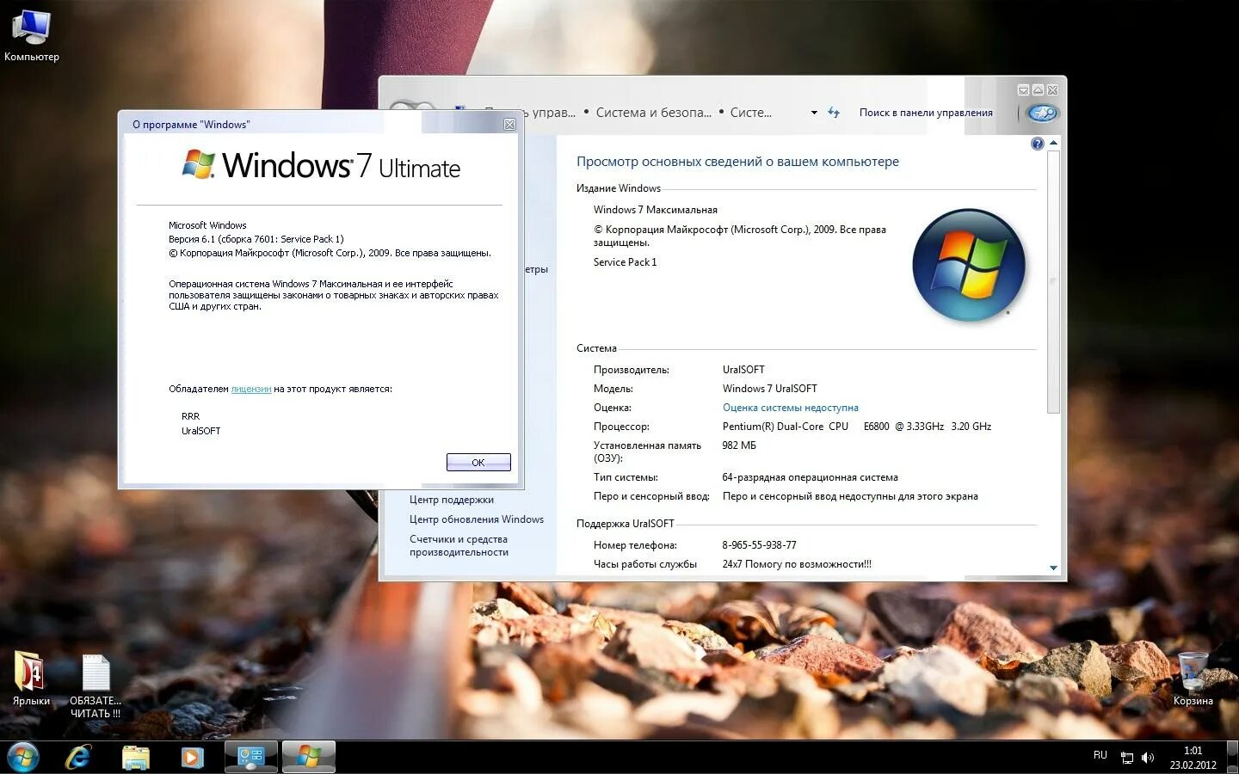Select the RRR licensee name
Image resolution: width=1239 pixels, height=774 pixels.
(x=190, y=416)
